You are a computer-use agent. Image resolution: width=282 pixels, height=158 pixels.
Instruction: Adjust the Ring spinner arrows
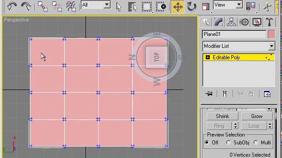pos(236,126)
